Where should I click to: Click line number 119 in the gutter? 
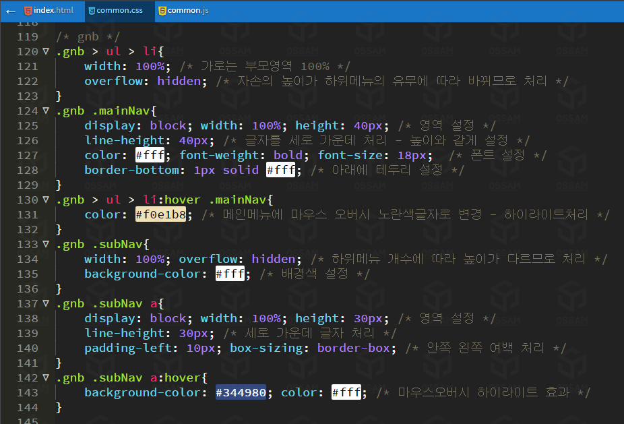tap(28, 36)
